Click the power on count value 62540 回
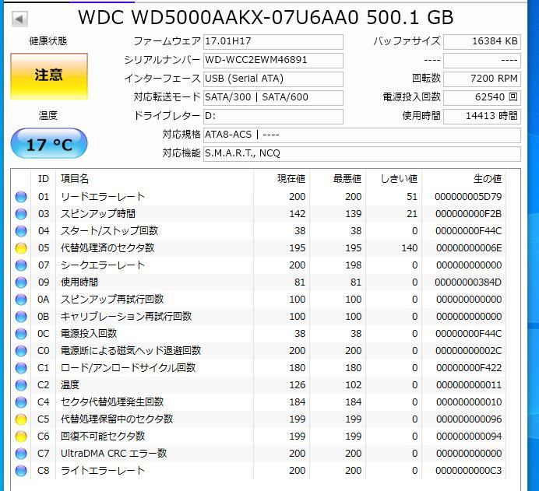Viewport: 539px width, 491px height. (482, 97)
